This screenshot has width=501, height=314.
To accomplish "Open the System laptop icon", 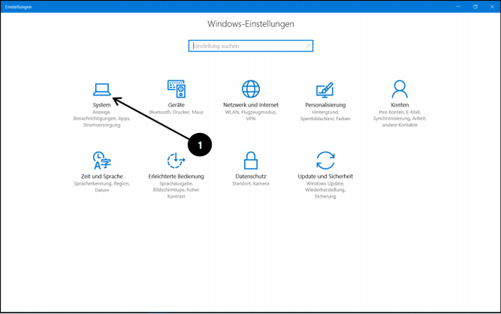I will pos(102,89).
